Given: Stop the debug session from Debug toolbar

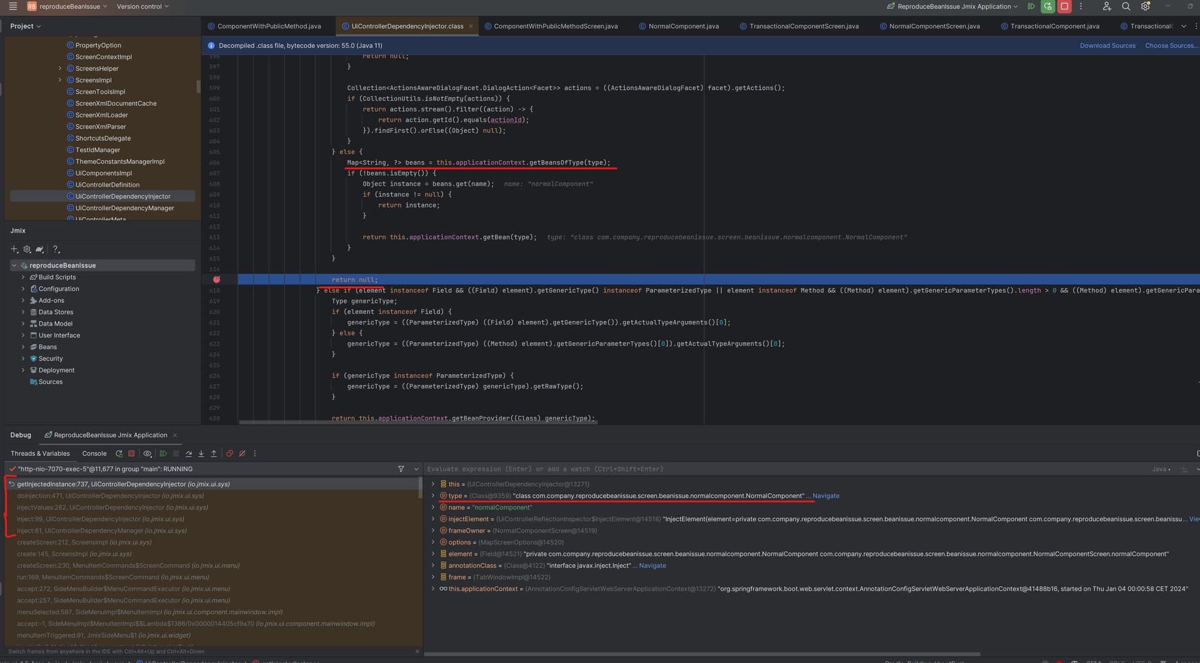Looking at the screenshot, I should pyautogui.click(x=131, y=454).
